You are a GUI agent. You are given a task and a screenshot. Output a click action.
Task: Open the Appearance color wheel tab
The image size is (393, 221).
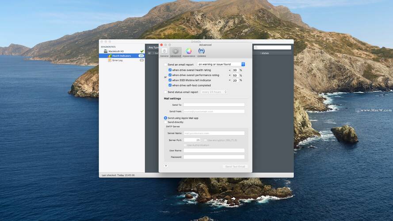189,52
